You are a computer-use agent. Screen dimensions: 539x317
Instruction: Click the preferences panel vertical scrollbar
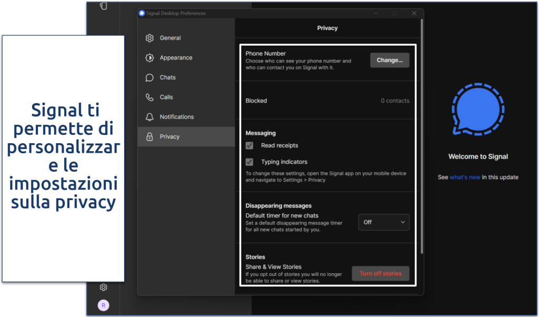click(x=422, y=132)
